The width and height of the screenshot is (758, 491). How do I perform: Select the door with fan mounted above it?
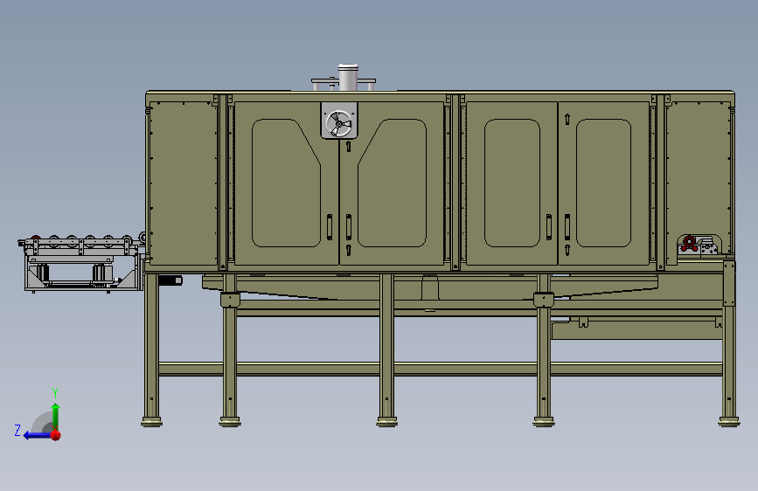(286, 183)
